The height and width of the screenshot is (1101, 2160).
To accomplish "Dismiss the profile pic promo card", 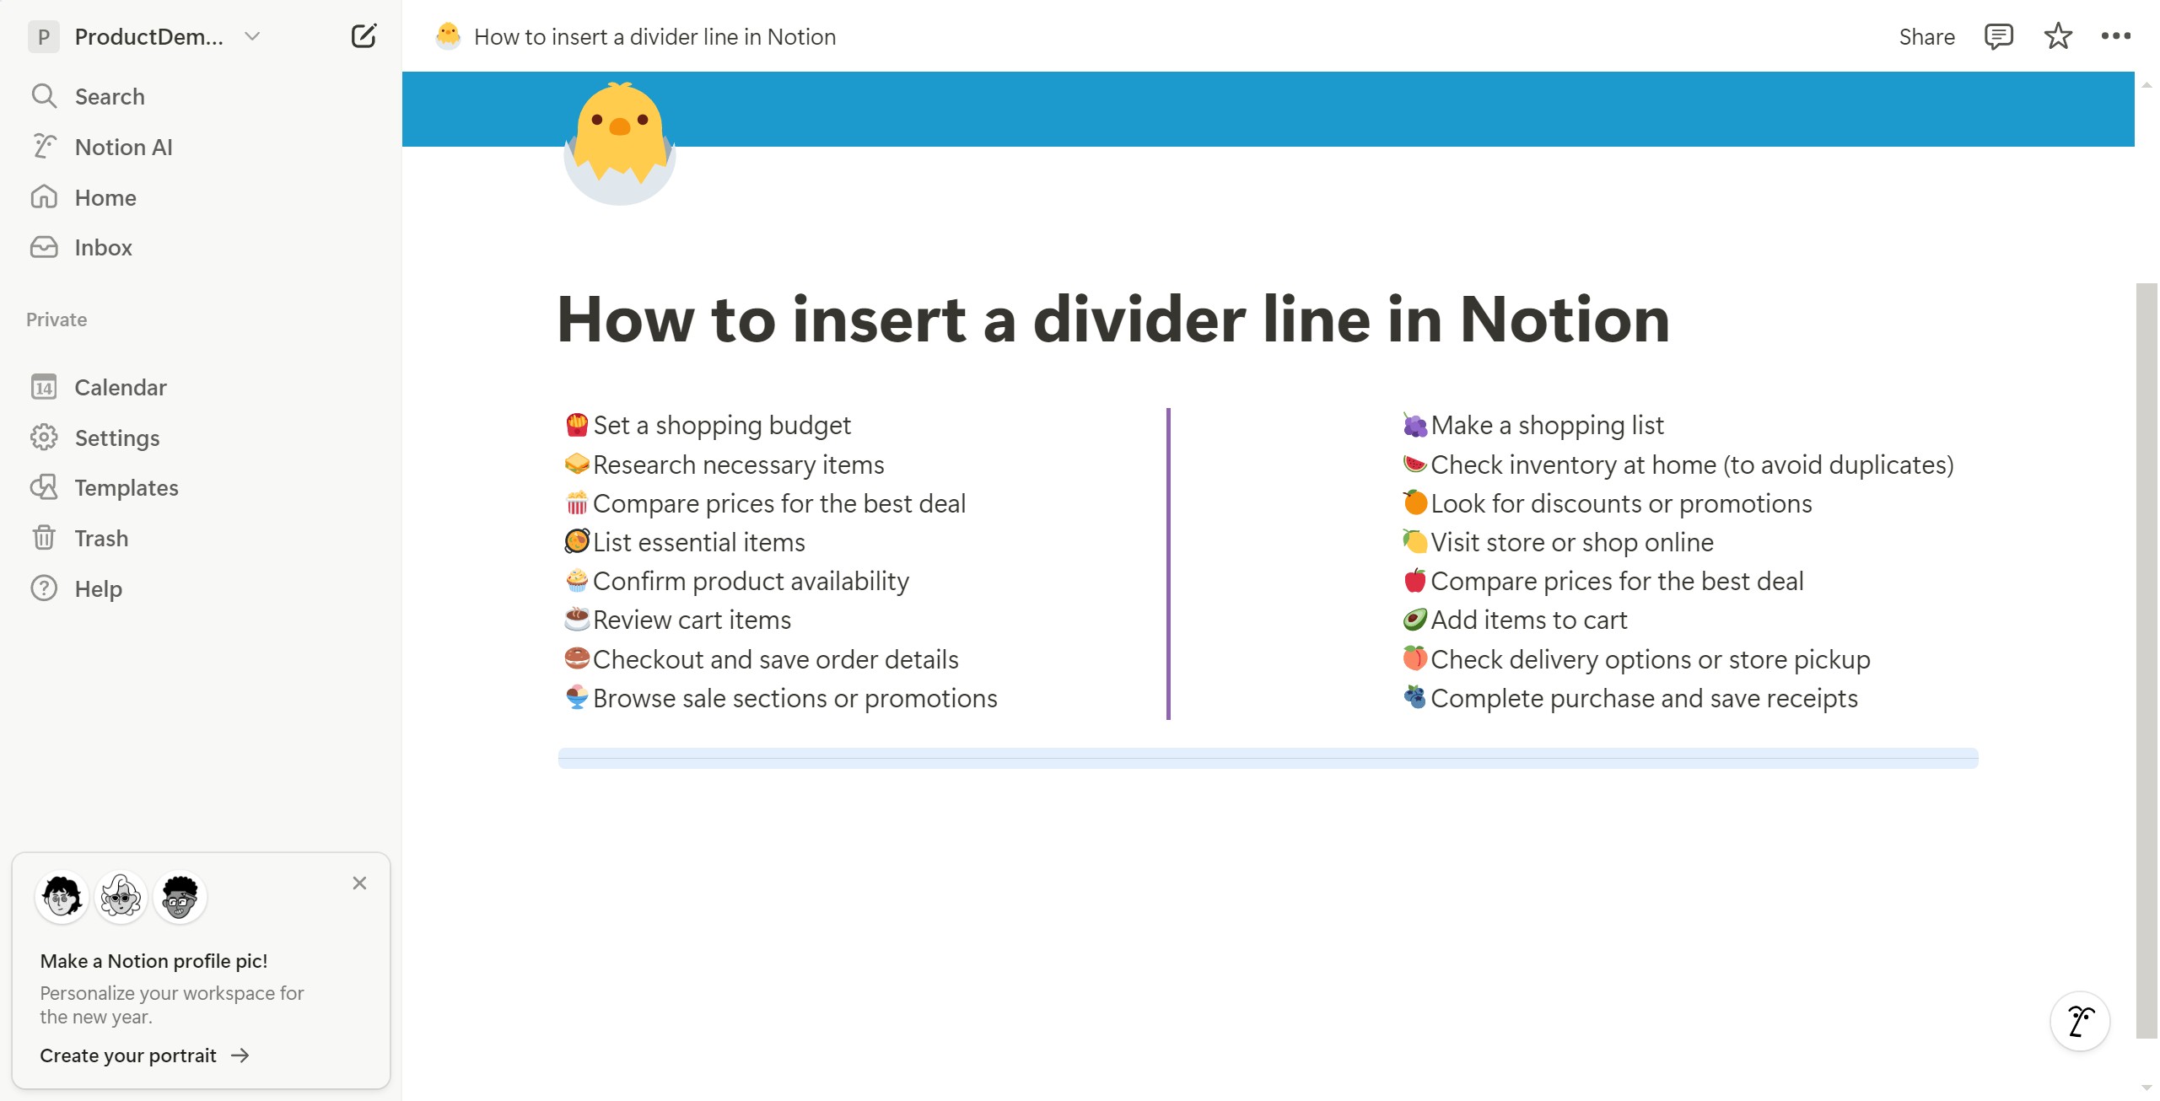I will tap(359, 883).
